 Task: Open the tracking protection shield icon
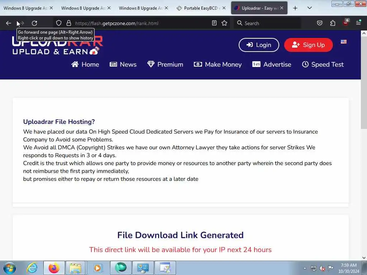click(59, 23)
